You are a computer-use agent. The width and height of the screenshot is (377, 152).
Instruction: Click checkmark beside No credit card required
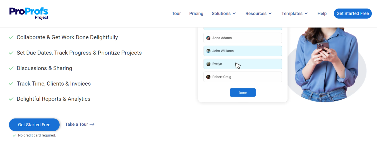point(14,135)
